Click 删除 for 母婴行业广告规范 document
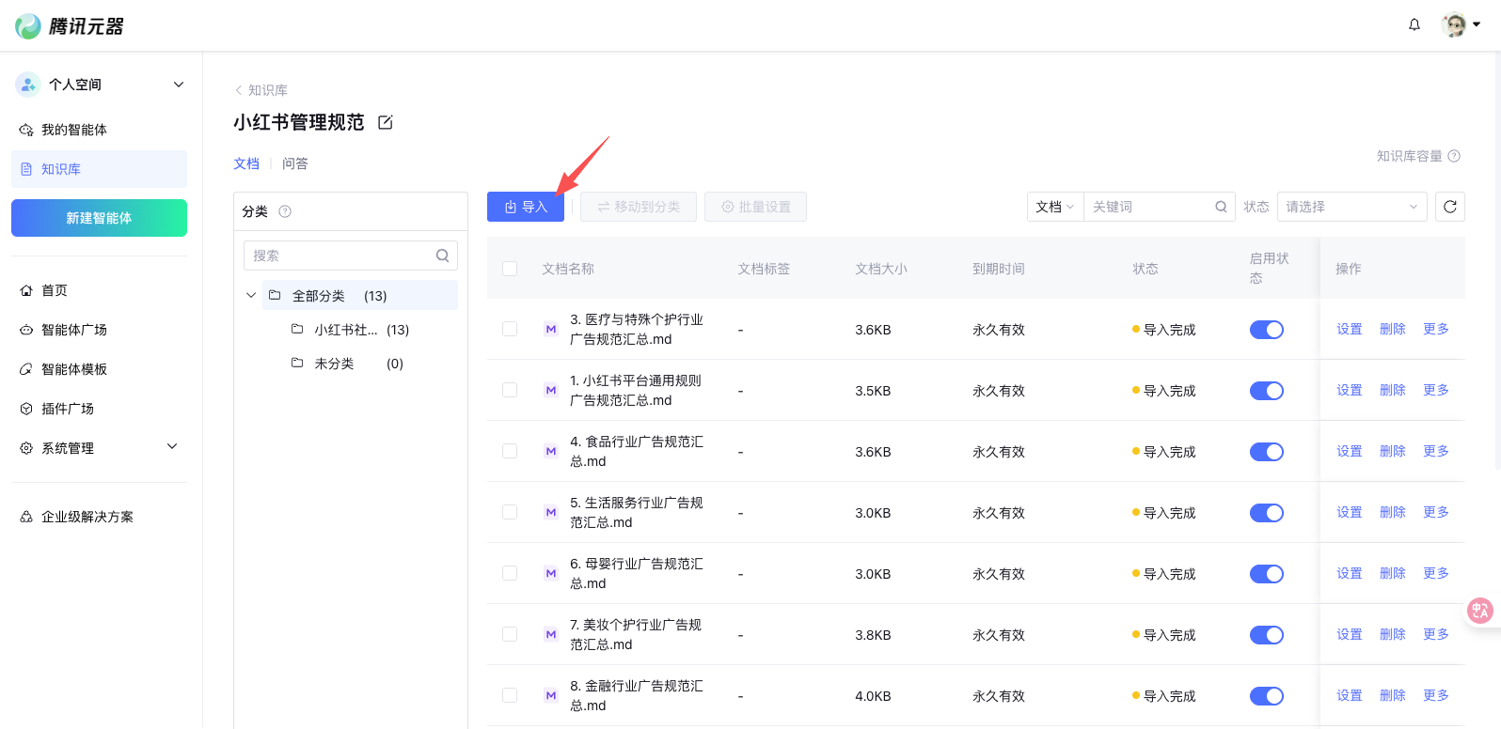Screen dimensions: 1501x729 click(x=1392, y=573)
